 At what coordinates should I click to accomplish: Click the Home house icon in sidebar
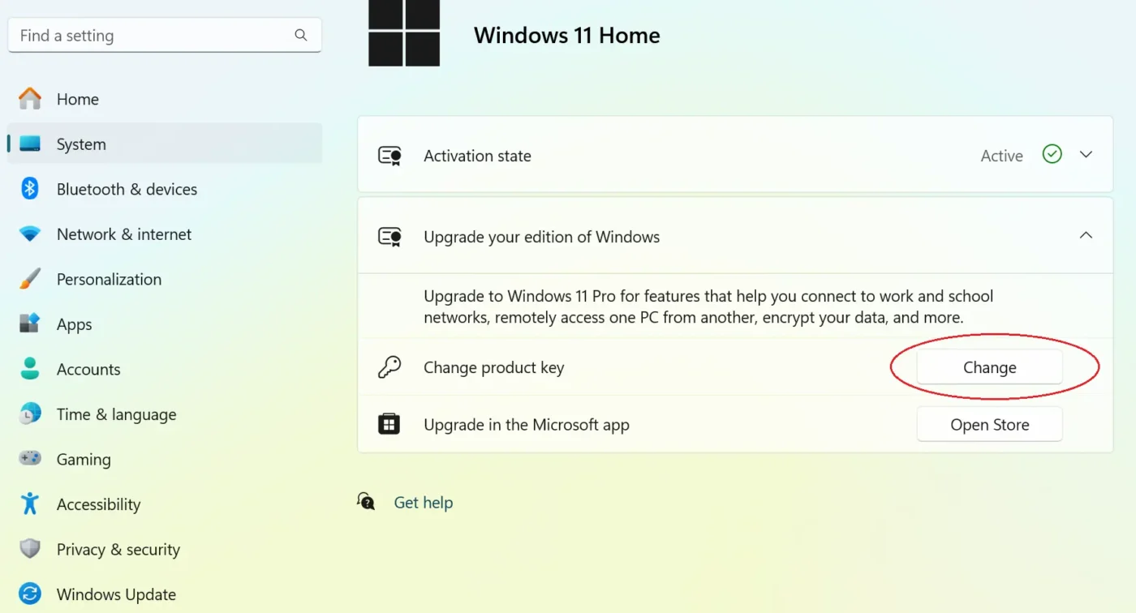click(30, 99)
